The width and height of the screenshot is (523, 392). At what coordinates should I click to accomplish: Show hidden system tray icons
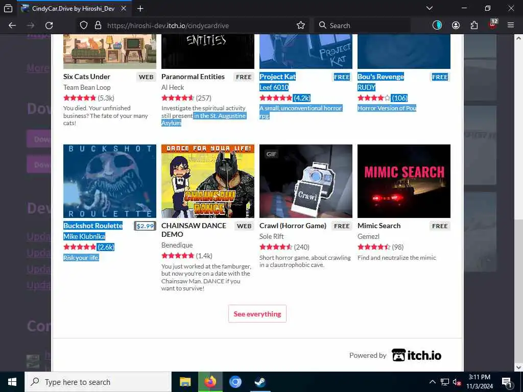[432, 382]
